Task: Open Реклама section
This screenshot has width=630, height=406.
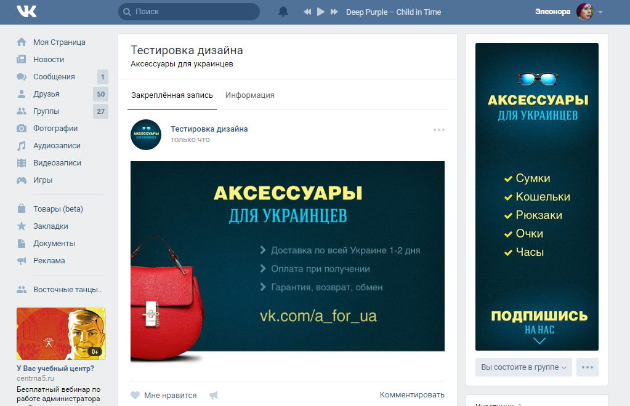Action: [x=49, y=261]
